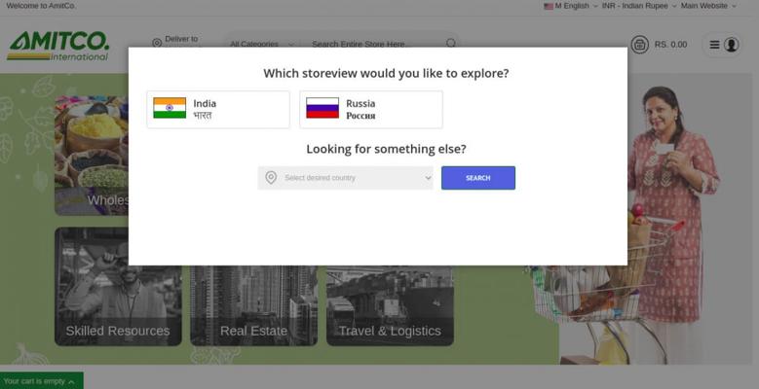Image resolution: width=759 pixels, height=389 pixels.
Task: Click the AmitCo International logo
Action: [x=58, y=46]
